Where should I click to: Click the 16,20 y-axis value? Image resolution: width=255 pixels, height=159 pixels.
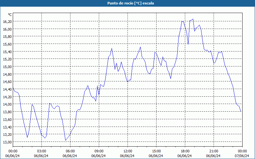click(7, 22)
